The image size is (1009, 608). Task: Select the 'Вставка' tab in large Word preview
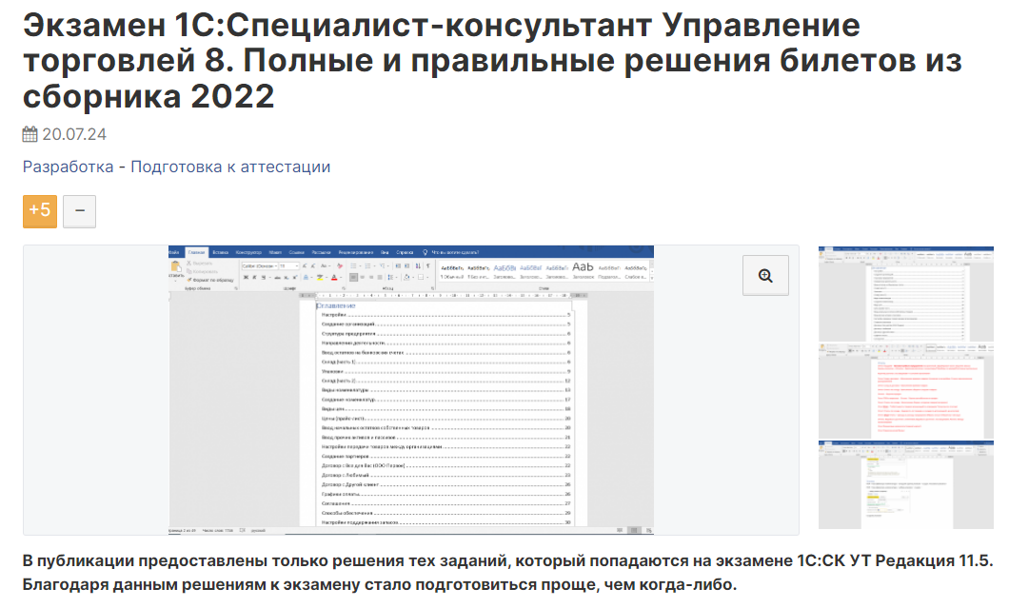[222, 252]
